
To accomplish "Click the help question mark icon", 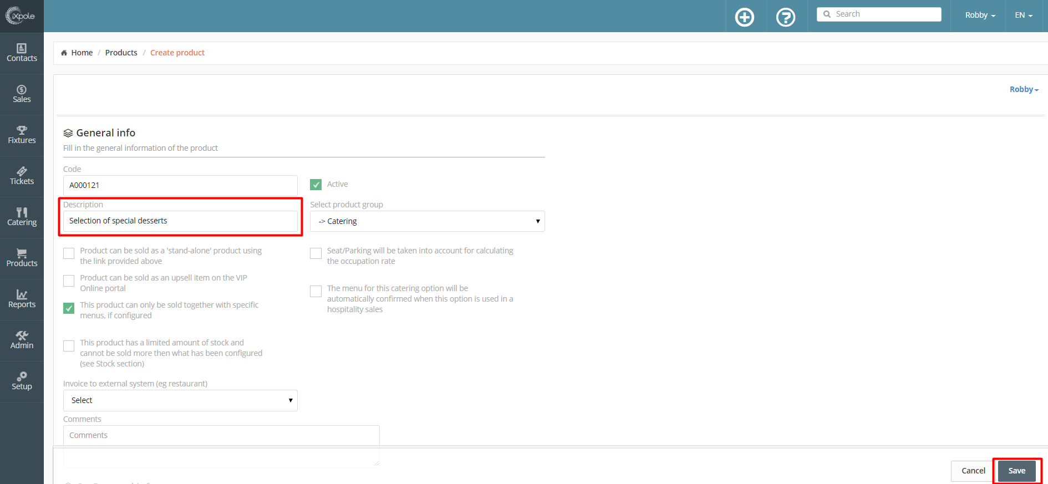I will pos(786,17).
